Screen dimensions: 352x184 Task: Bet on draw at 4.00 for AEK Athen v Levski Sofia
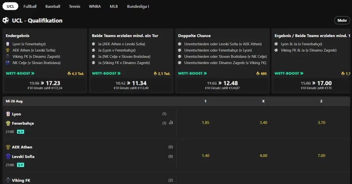click(x=263, y=155)
